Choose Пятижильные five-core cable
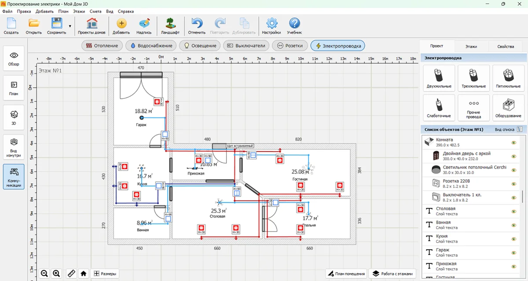528x281 pixels. tap(508, 78)
